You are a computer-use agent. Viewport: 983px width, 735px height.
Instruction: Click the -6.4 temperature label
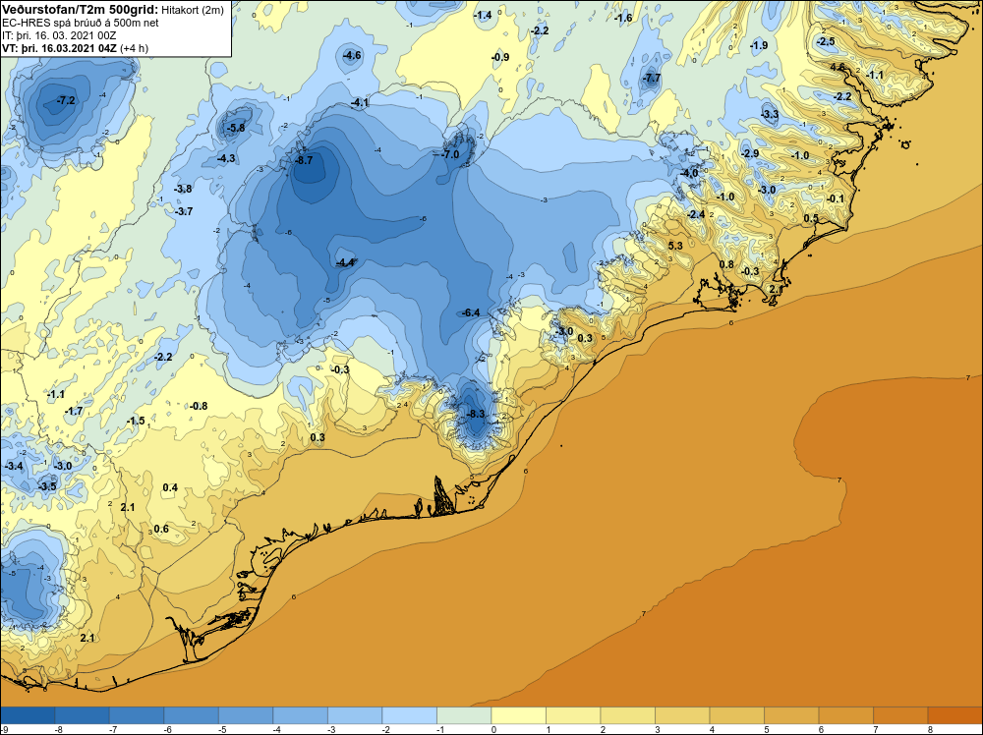(471, 312)
